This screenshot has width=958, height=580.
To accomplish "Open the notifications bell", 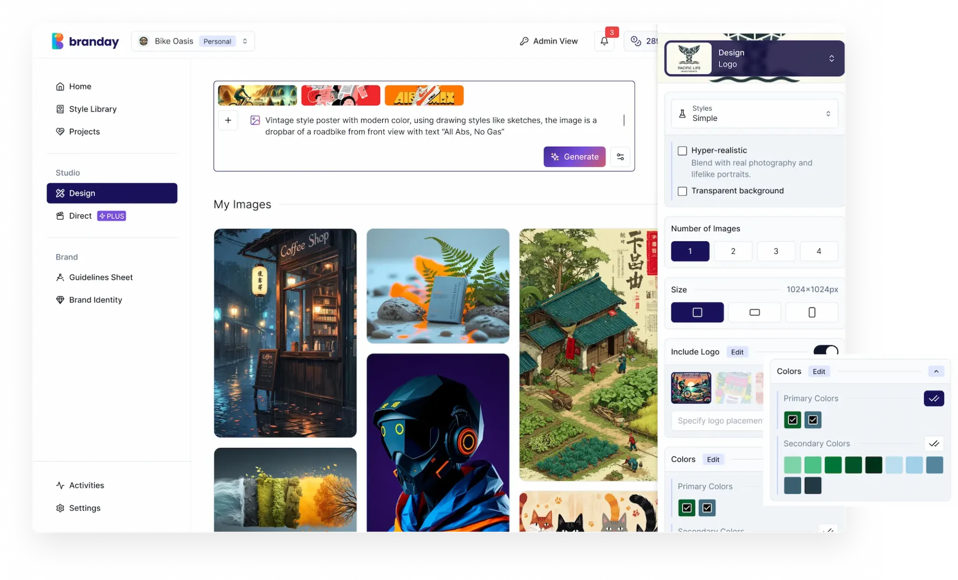I will tap(604, 41).
